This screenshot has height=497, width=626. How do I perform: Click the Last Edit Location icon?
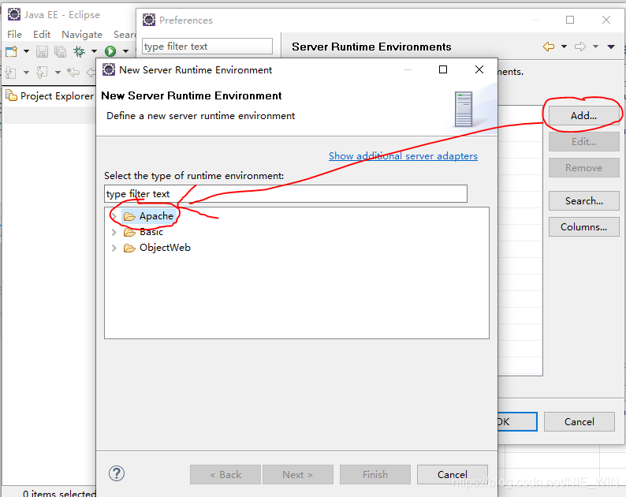pyautogui.click(x=73, y=73)
